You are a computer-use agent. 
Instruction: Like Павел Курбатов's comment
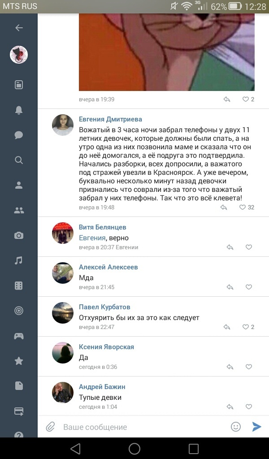tap(246, 327)
